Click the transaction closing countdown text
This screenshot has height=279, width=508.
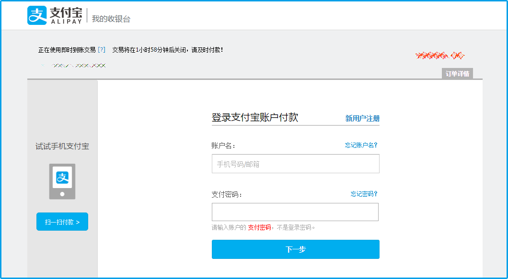[x=167, y=50]
